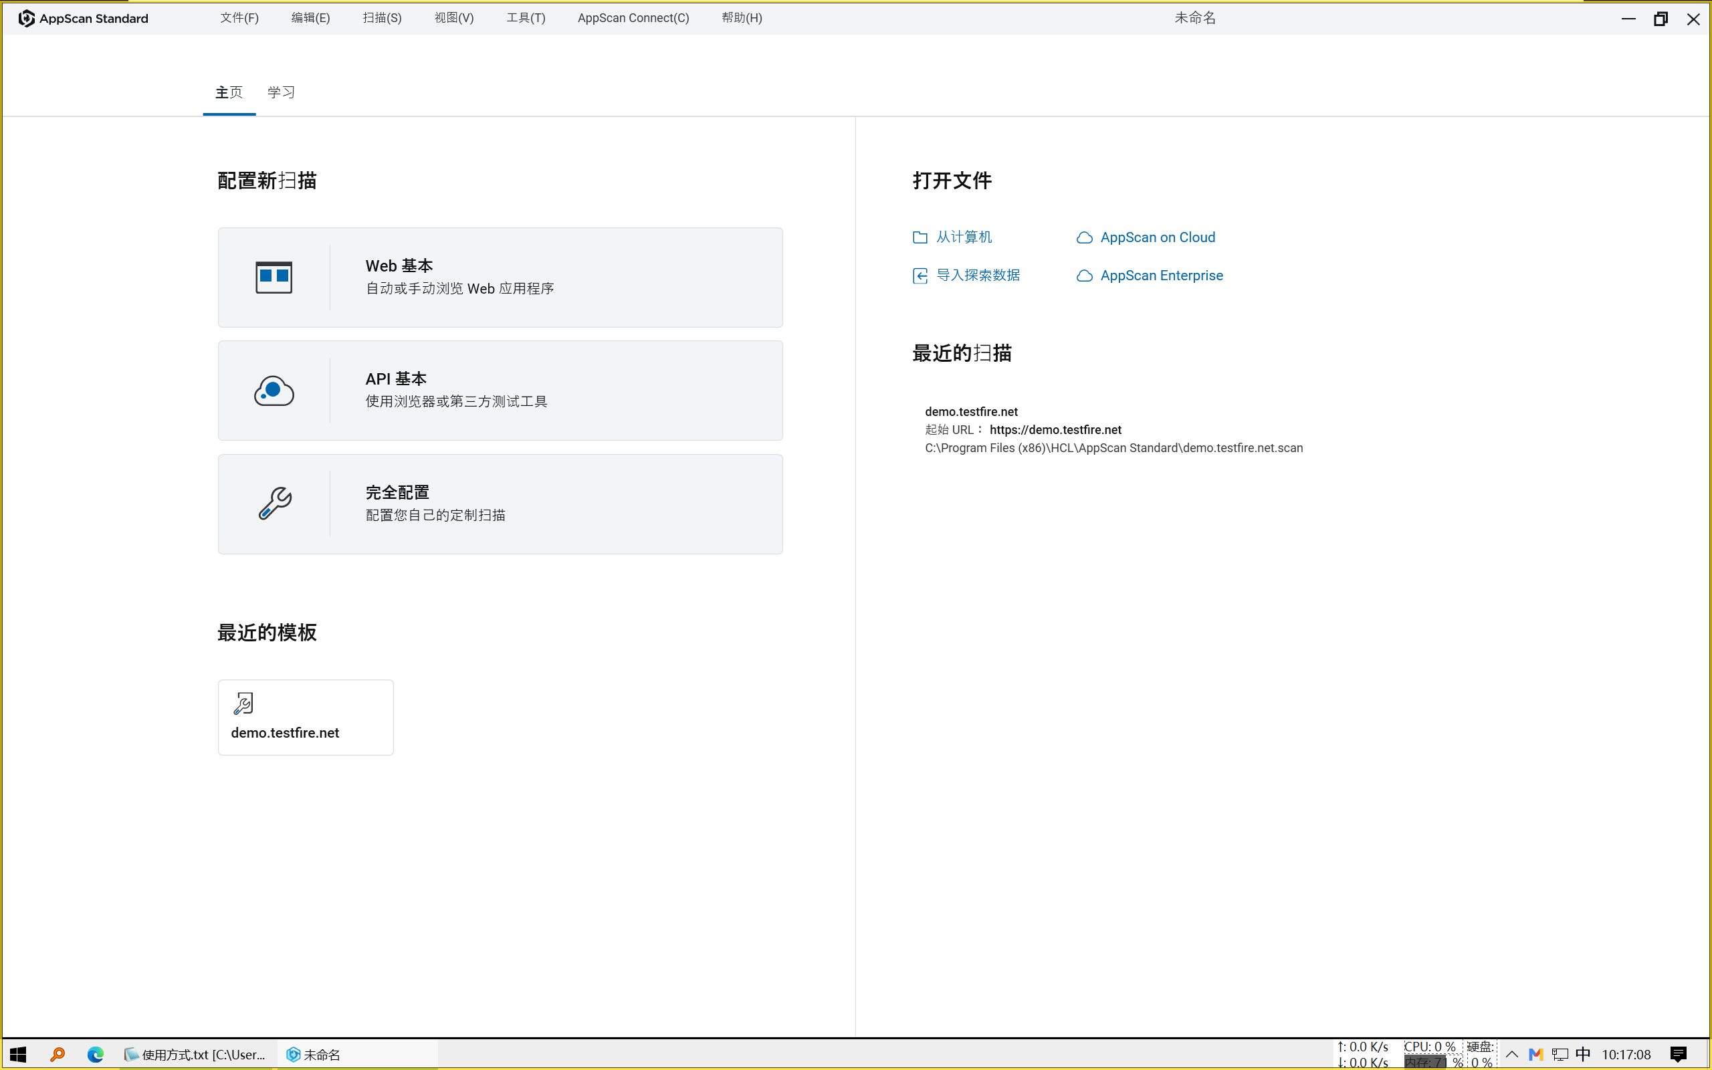Viewport: 1712px width, 1070px height.
Task: Launch Microsoft Edge from the taskbar
Action: pos(96,1055)
